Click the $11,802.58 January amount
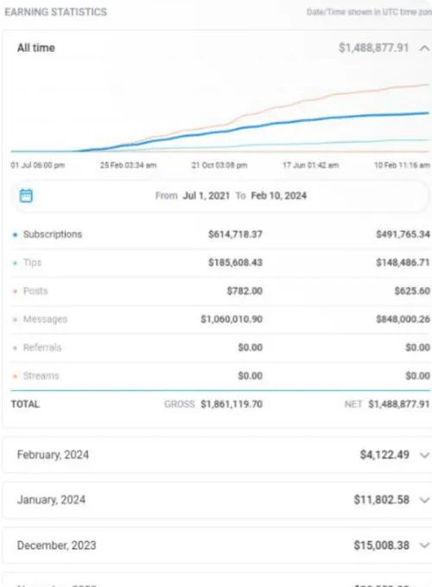Image resolution: width=432 pixels, height=587 pixels. tap(382, 500)
